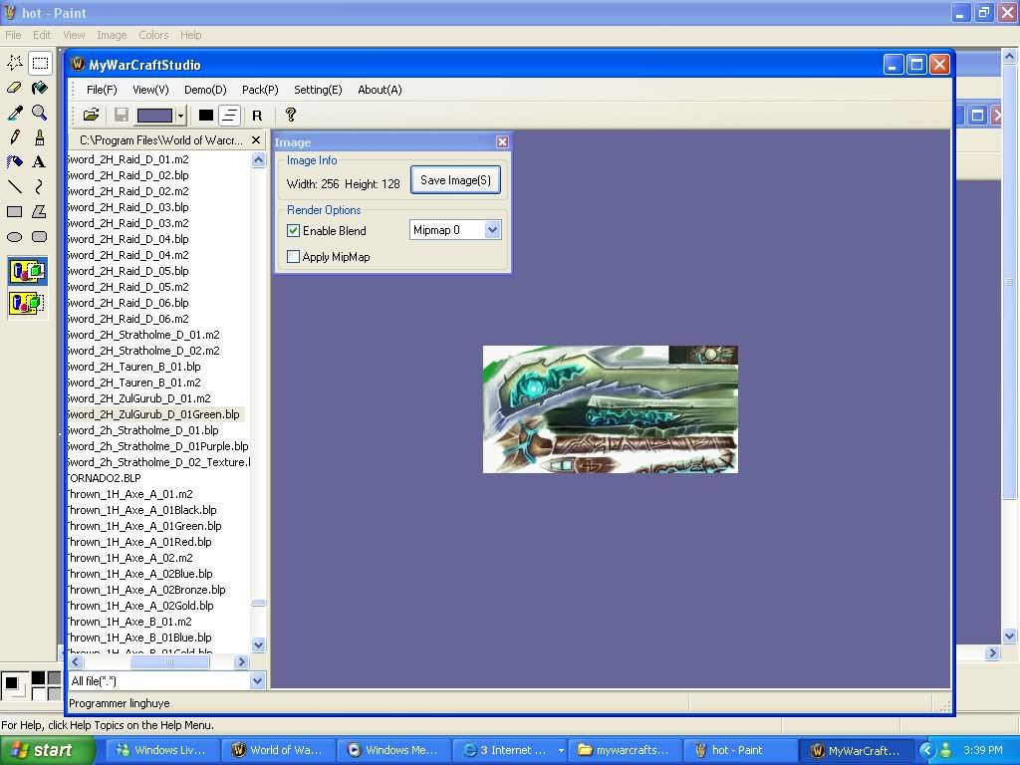This screenshot has height=765, width=1020.
Task: Switch to Windows Media taskbar button
Action: click(x=392, y=751)
